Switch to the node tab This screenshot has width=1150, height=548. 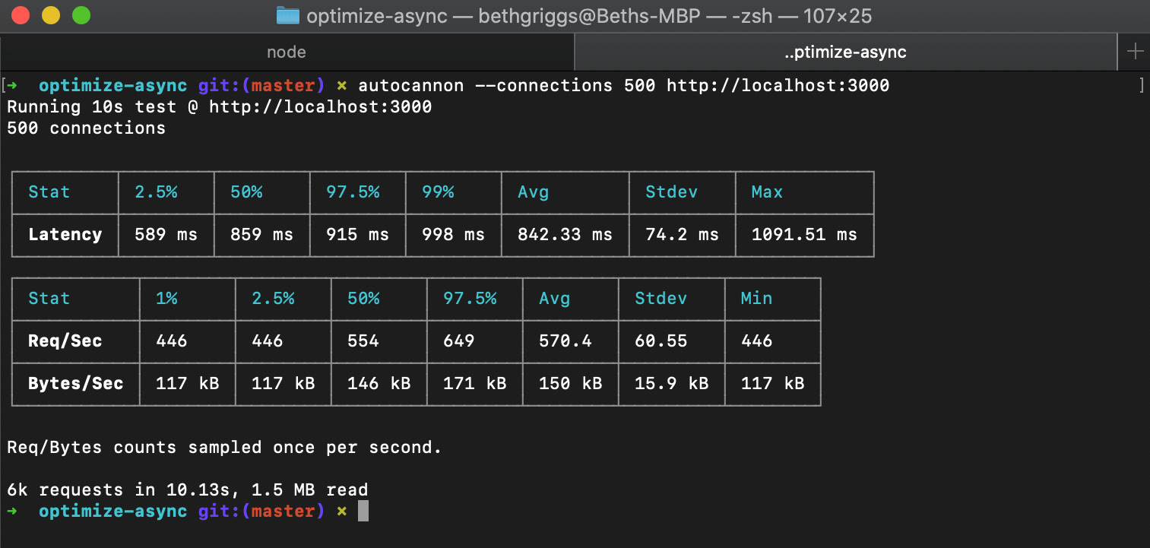(286, 52)
